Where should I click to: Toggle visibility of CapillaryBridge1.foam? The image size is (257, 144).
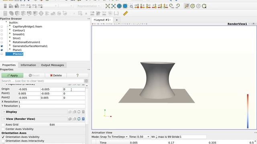click(x=2, y=26)
